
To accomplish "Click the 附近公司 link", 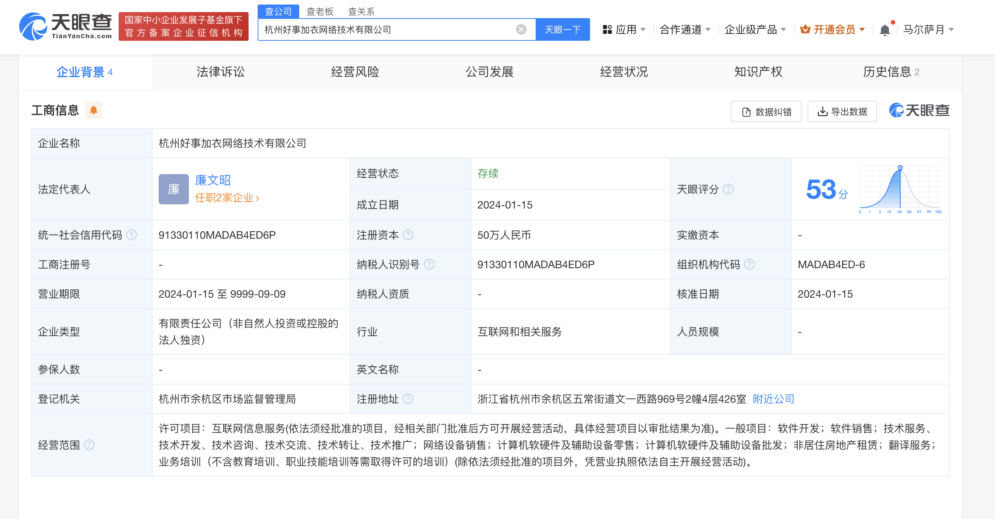I will tap(773, 399).
